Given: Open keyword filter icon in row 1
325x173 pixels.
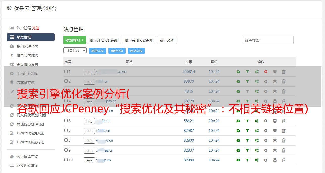Looking at the screenshot, I should (x=247, y=72).
